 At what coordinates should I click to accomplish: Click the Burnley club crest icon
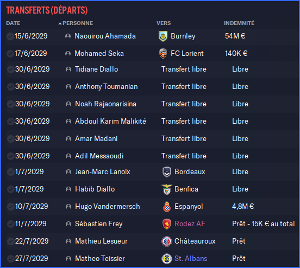163,36
